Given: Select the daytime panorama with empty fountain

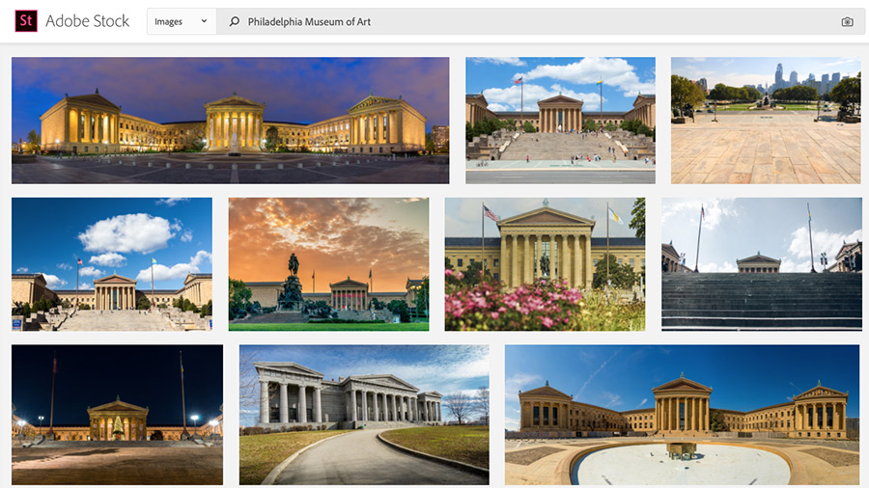Looking at the screenshot, I should coord(683,415).
